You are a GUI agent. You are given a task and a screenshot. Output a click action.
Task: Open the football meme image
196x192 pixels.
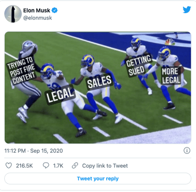tap(98, 88)
